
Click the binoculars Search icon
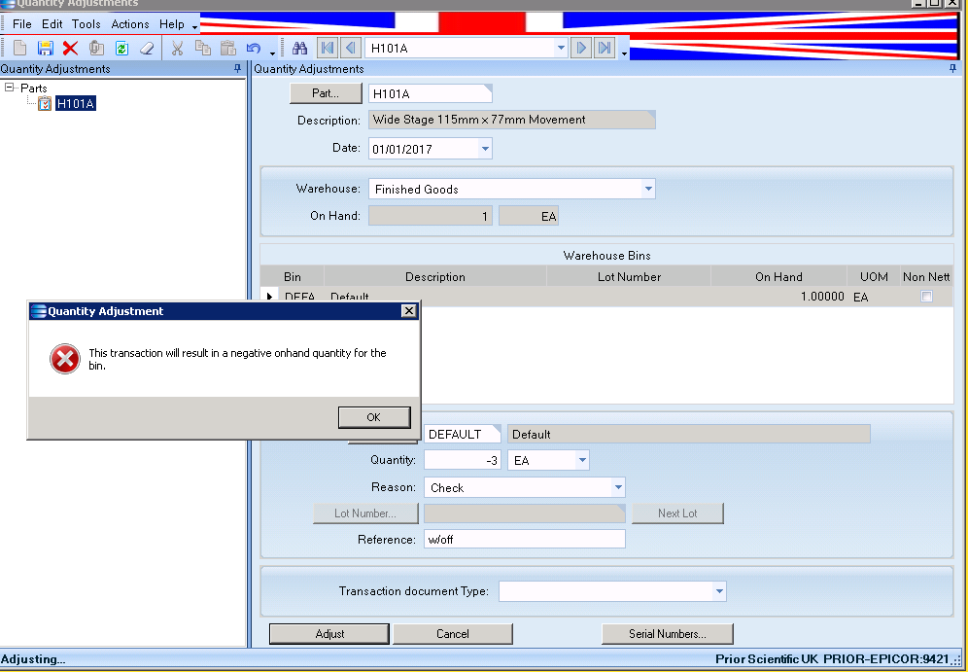(299, 48)
